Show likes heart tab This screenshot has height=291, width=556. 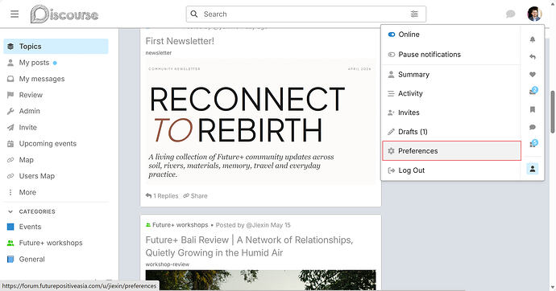pyautogui.click(x=533, y=74)
